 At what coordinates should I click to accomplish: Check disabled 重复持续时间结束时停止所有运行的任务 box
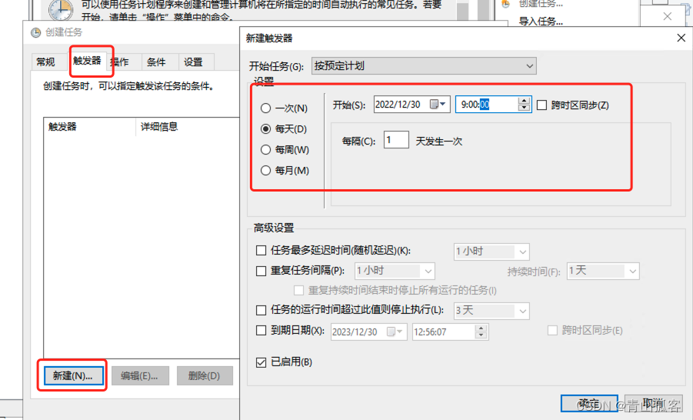pyautogui.click(x=298, y=291)
